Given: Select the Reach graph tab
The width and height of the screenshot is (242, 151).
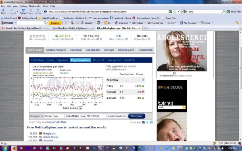Looking at the screenshot, I should click(x=50, y=60).
